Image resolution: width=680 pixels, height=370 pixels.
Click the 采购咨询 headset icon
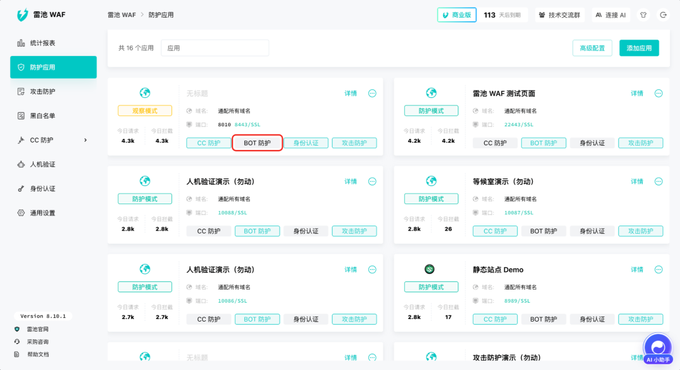pos(17,342)
